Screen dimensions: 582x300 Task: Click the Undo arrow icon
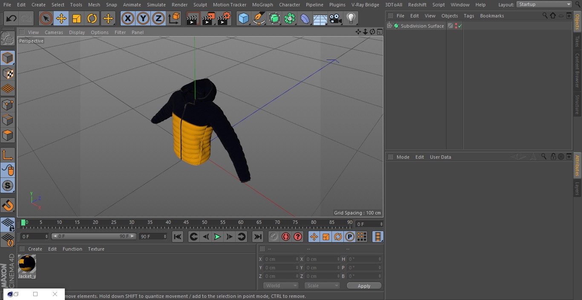pos(12,19)
